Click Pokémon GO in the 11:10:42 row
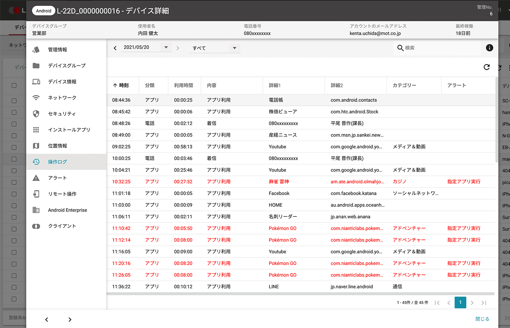The height and width of the screenshot is (328, 510). click(283, 228)
